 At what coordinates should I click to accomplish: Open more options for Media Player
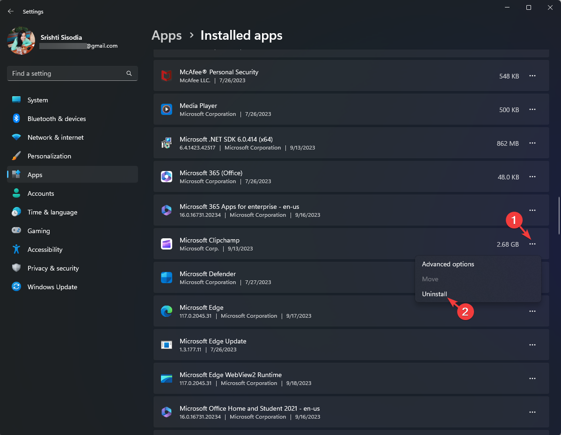(x=532, y=109)
